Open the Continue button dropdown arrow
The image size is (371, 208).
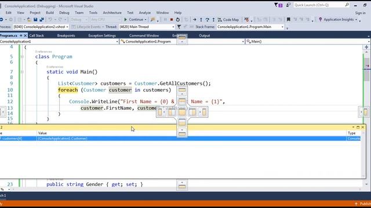point(146,20)
